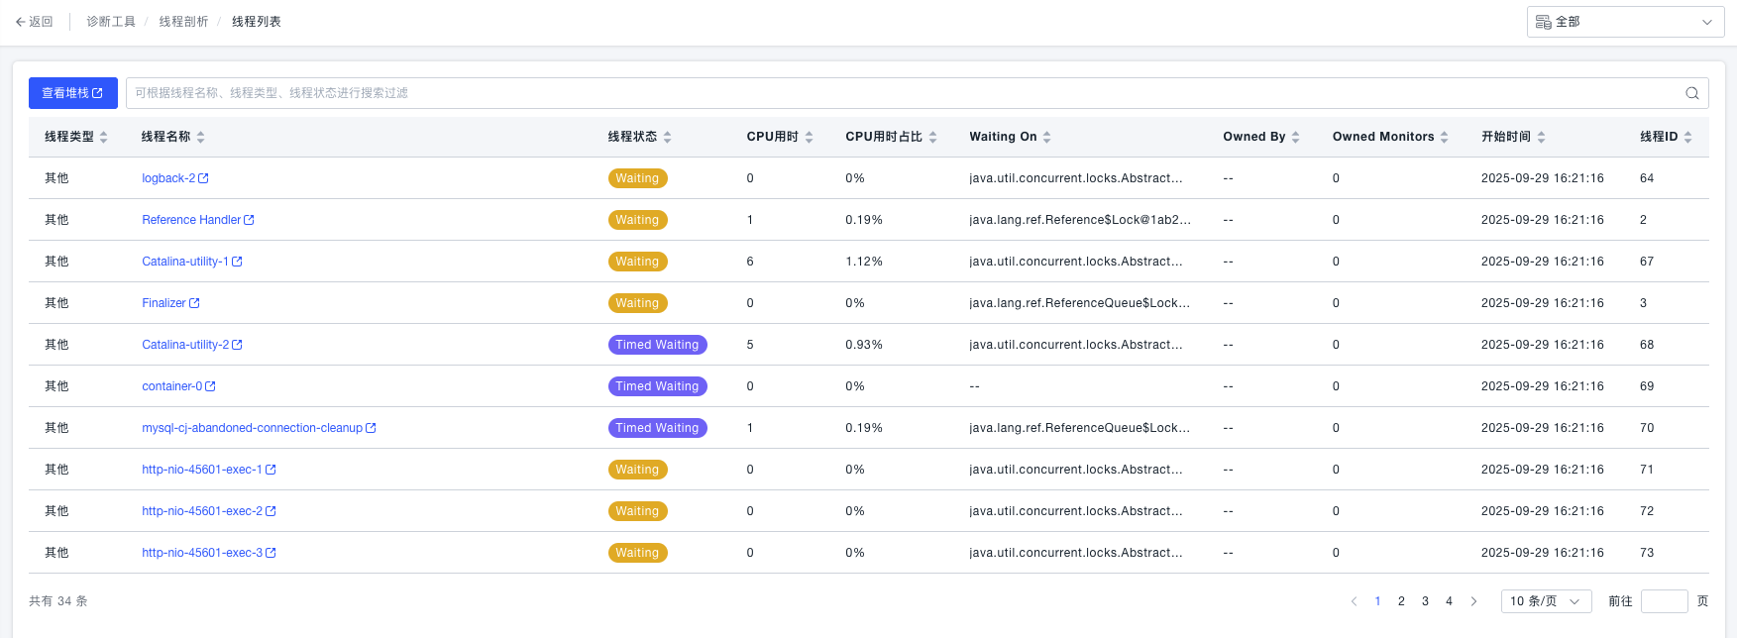Sort by Owned Monitors column icon
Viewport: 1737px width, 638px height.
point(1445,137)
